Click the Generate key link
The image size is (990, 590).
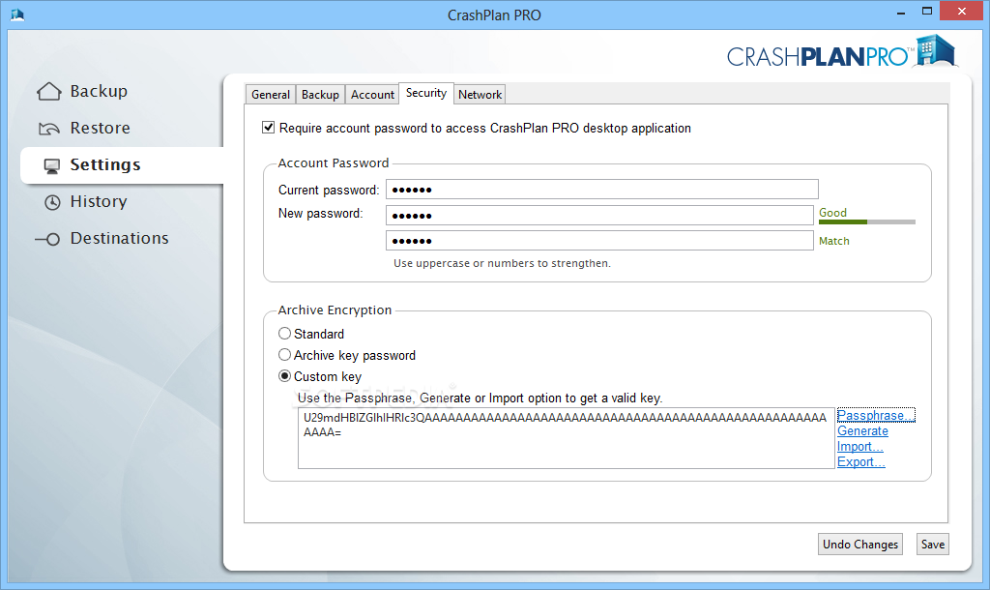[862, 430]
